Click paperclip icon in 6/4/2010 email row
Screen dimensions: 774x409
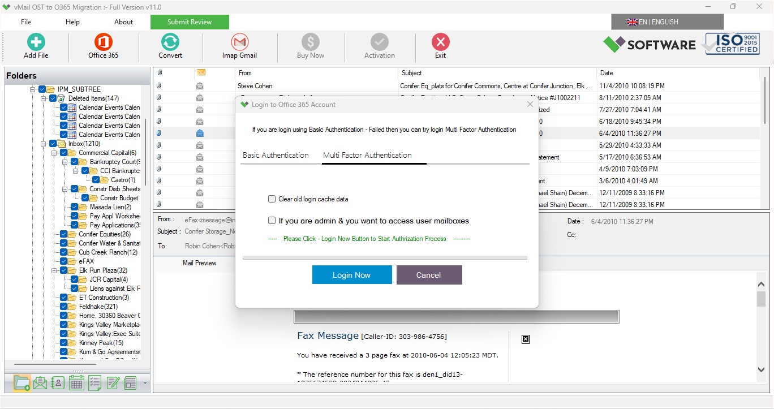click(160, 134)
